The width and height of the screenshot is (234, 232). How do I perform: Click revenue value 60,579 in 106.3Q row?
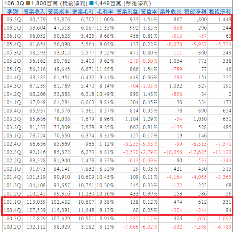[x=37, y=19]
